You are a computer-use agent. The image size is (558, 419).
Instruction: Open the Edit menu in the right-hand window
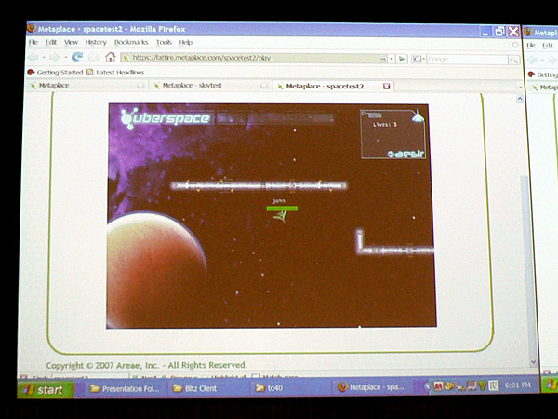tap(548, 46)
